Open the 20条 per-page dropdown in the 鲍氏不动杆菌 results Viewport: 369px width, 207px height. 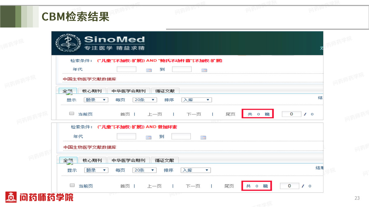[x=145, y=100]
